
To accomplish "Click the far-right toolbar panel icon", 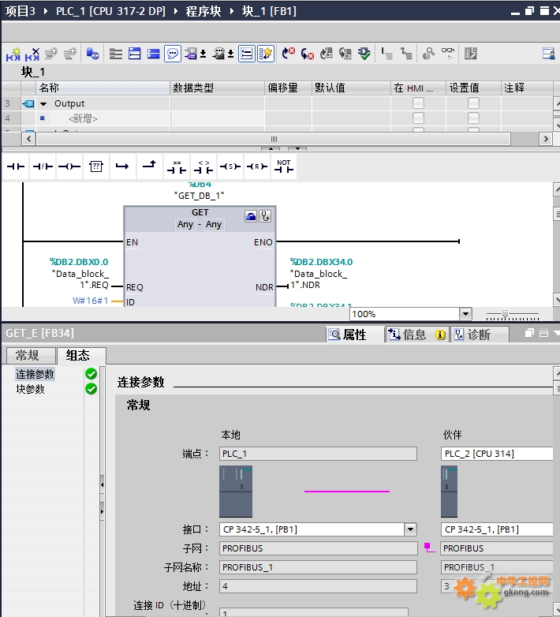I will pos(548,54).
